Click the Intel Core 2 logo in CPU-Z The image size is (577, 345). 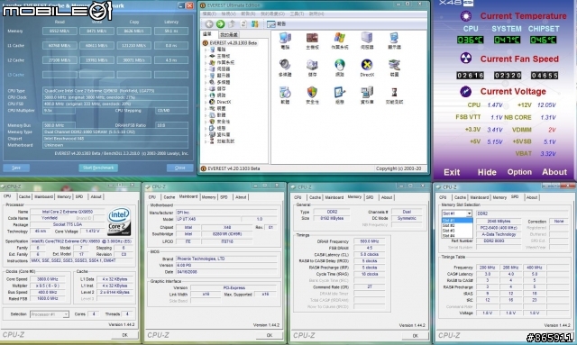point(119,222)
